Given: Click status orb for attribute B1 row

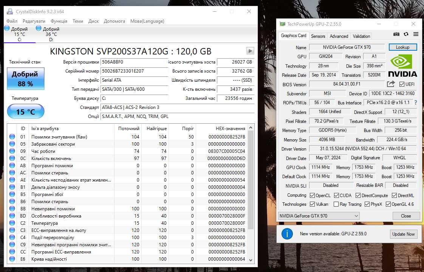Looking at the screenshot, I should click(12, 187).
